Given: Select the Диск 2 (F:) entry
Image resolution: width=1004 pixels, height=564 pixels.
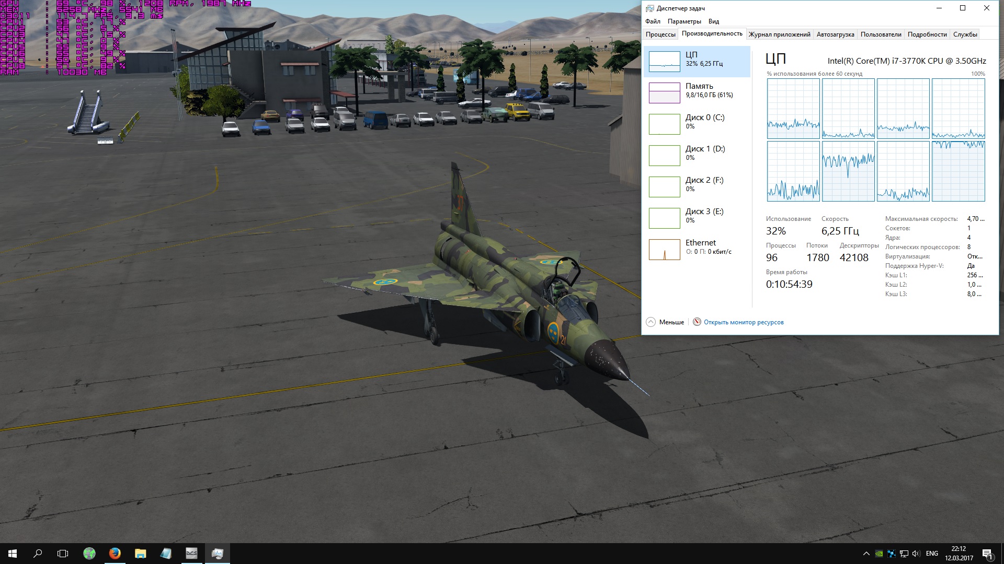Looking at the screenshot, I should point(697,187).
